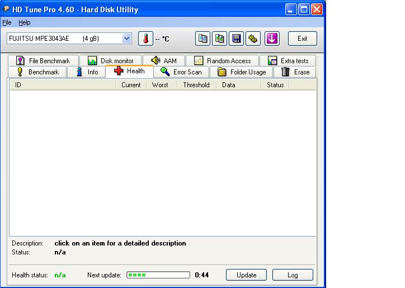Open the Folder Usage tab
The height and width of the screenshot is (288, 405).
point(242,72)
